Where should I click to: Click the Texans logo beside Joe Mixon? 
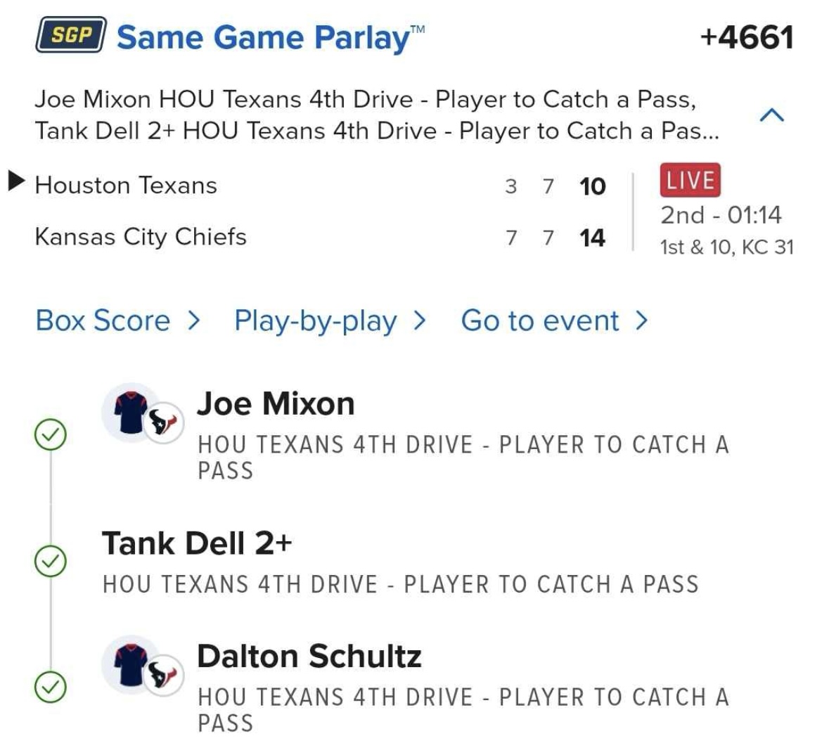pyautogui.click(x=165, y=423)
